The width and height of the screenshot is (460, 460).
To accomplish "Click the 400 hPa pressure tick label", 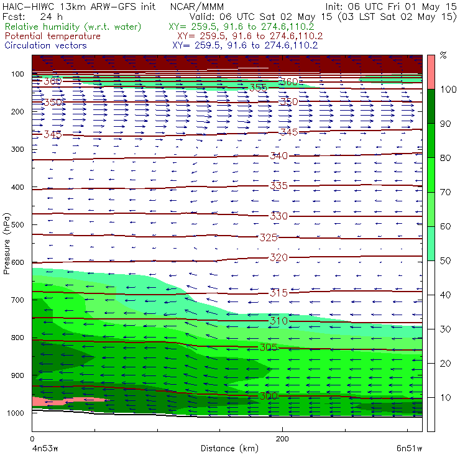I will click(x=17, y=187).
